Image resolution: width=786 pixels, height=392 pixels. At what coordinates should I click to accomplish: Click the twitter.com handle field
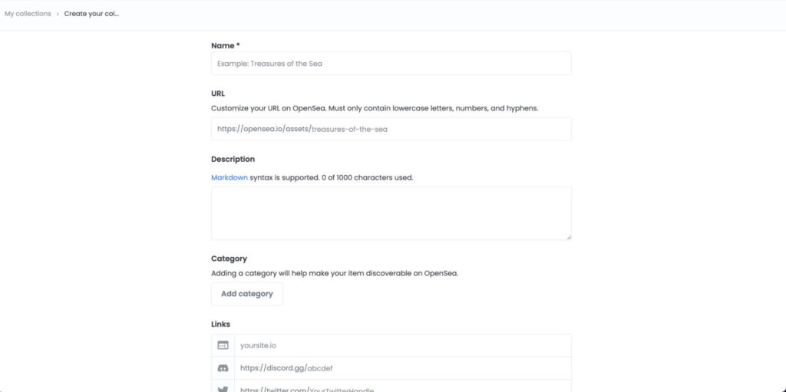coord(403,387)
